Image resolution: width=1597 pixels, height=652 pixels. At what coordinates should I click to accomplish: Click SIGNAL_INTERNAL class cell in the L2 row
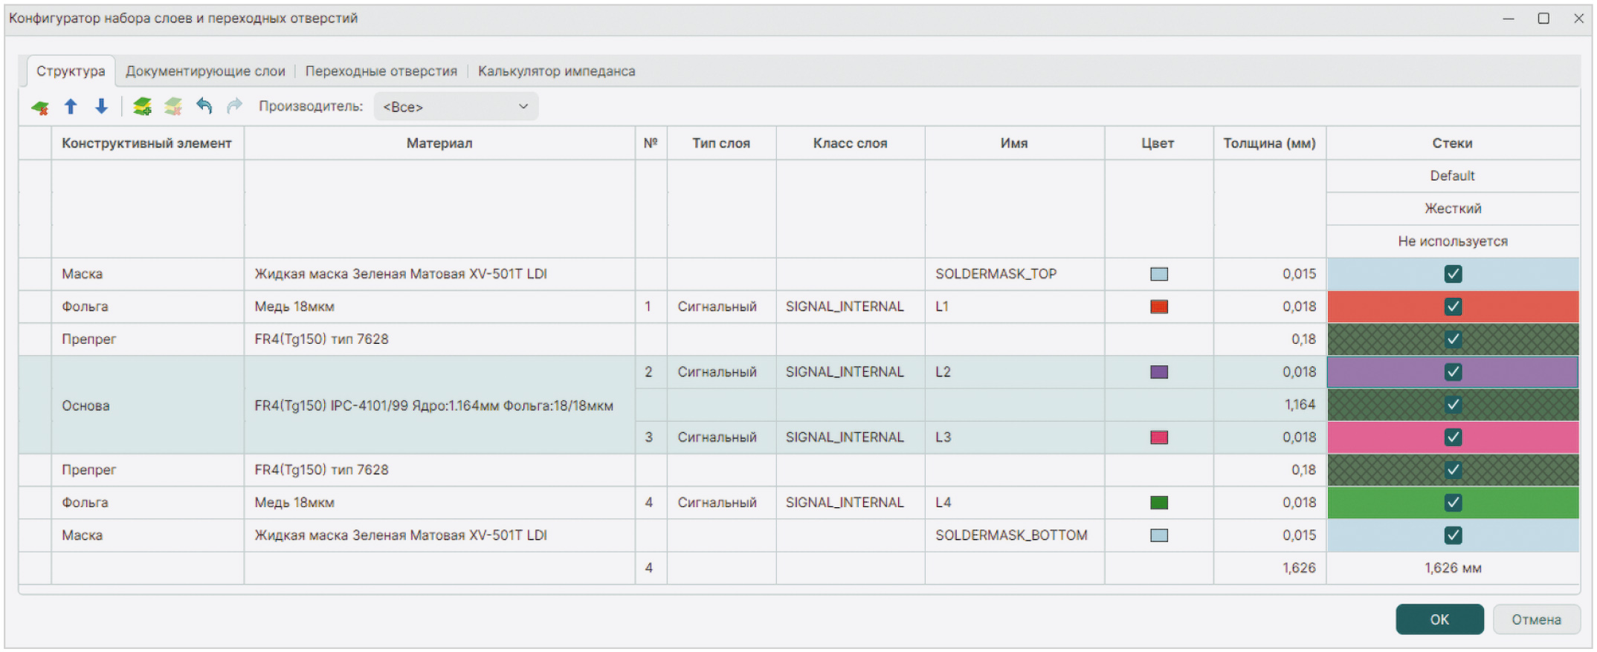point(851,372)
